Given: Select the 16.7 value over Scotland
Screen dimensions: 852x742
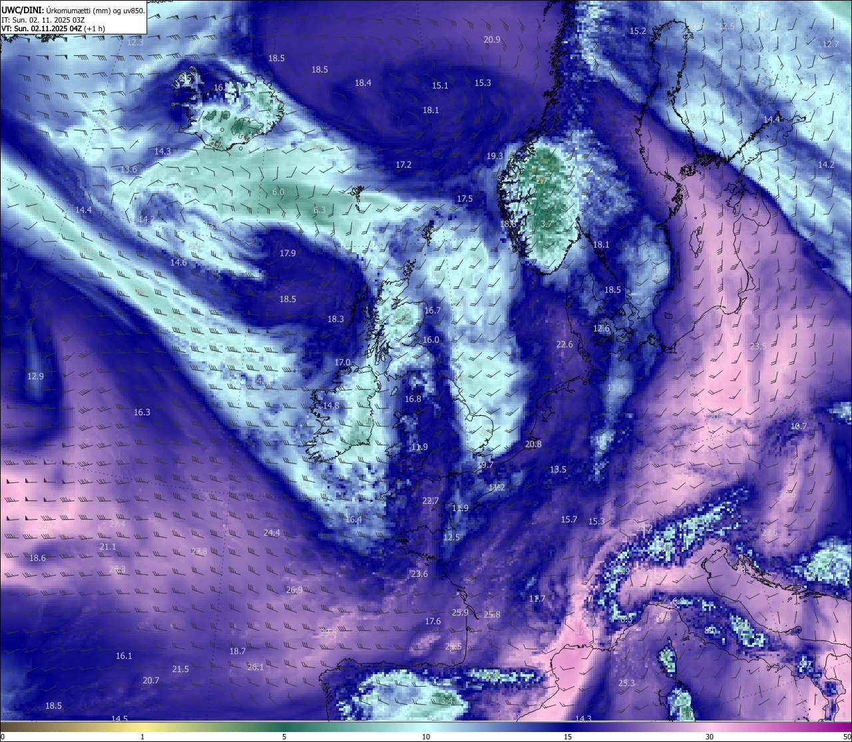Looking at the screenshot, I should [432, 311].
